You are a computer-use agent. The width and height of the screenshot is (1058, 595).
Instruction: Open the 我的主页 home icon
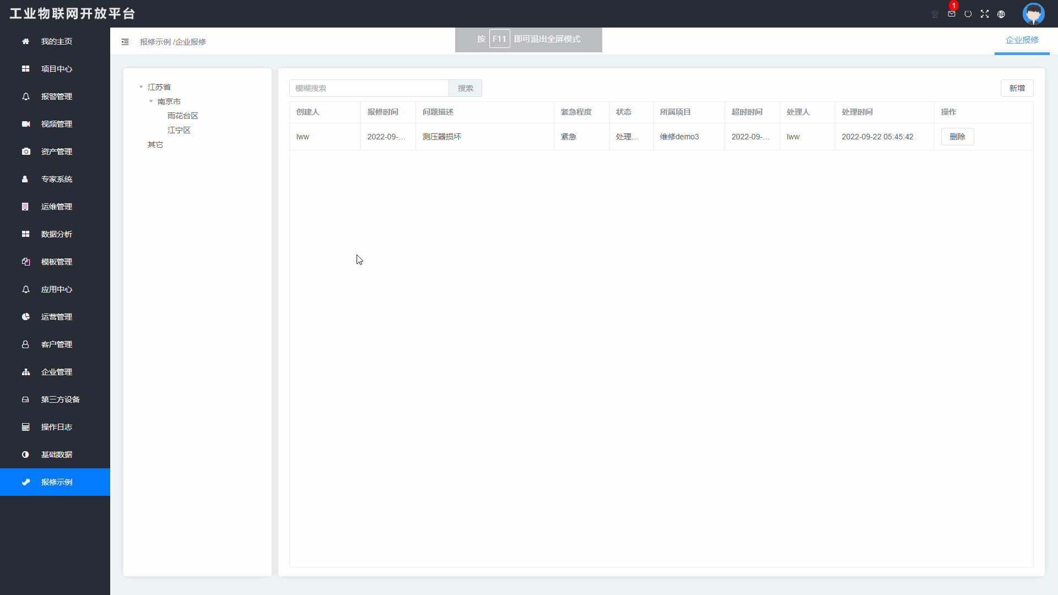click(25, 41)
